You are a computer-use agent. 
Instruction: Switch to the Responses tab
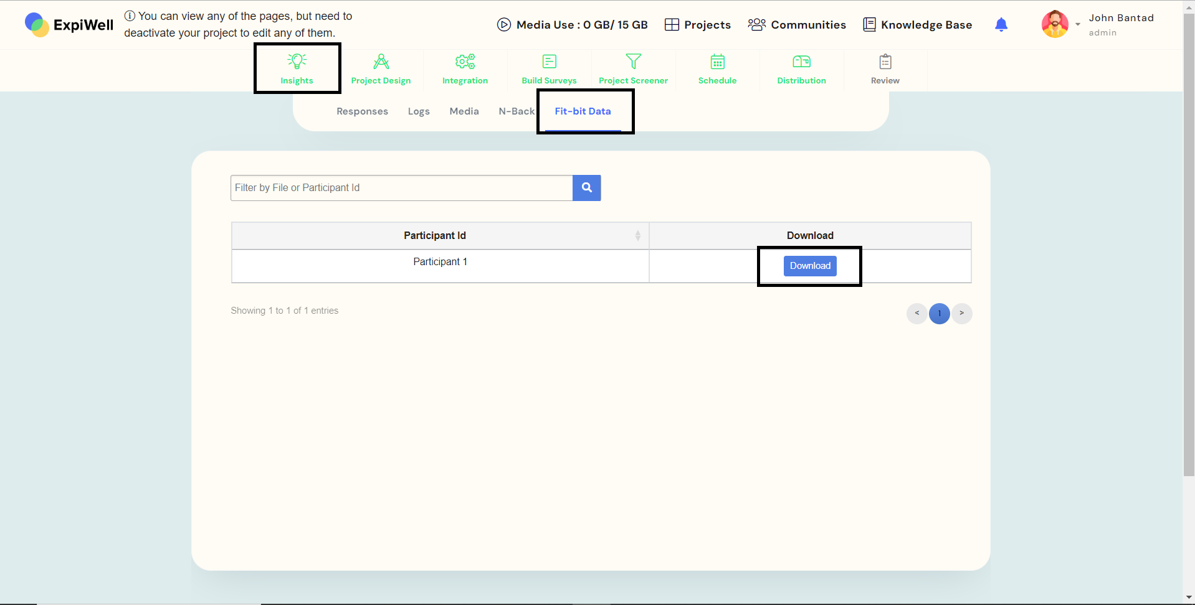pos(362,111)
